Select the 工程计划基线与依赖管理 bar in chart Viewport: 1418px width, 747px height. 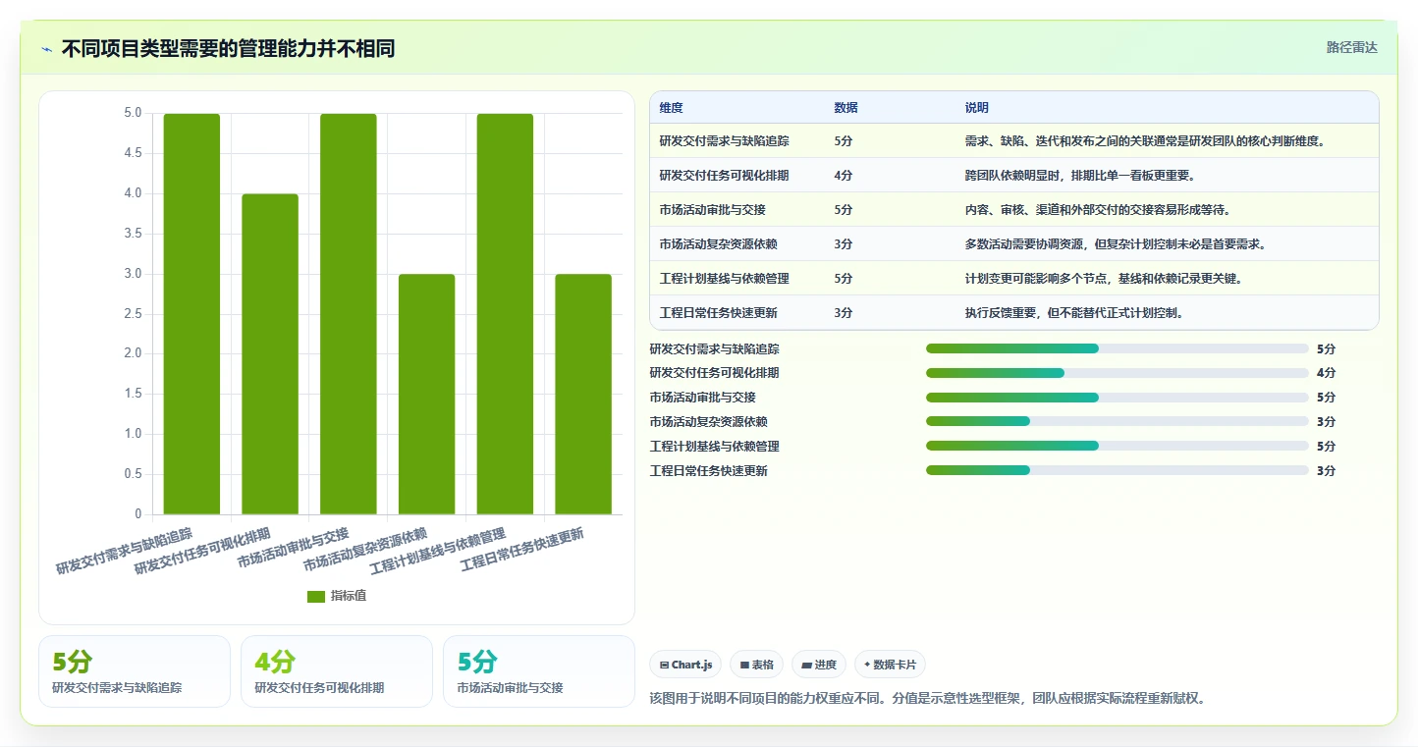505,314
